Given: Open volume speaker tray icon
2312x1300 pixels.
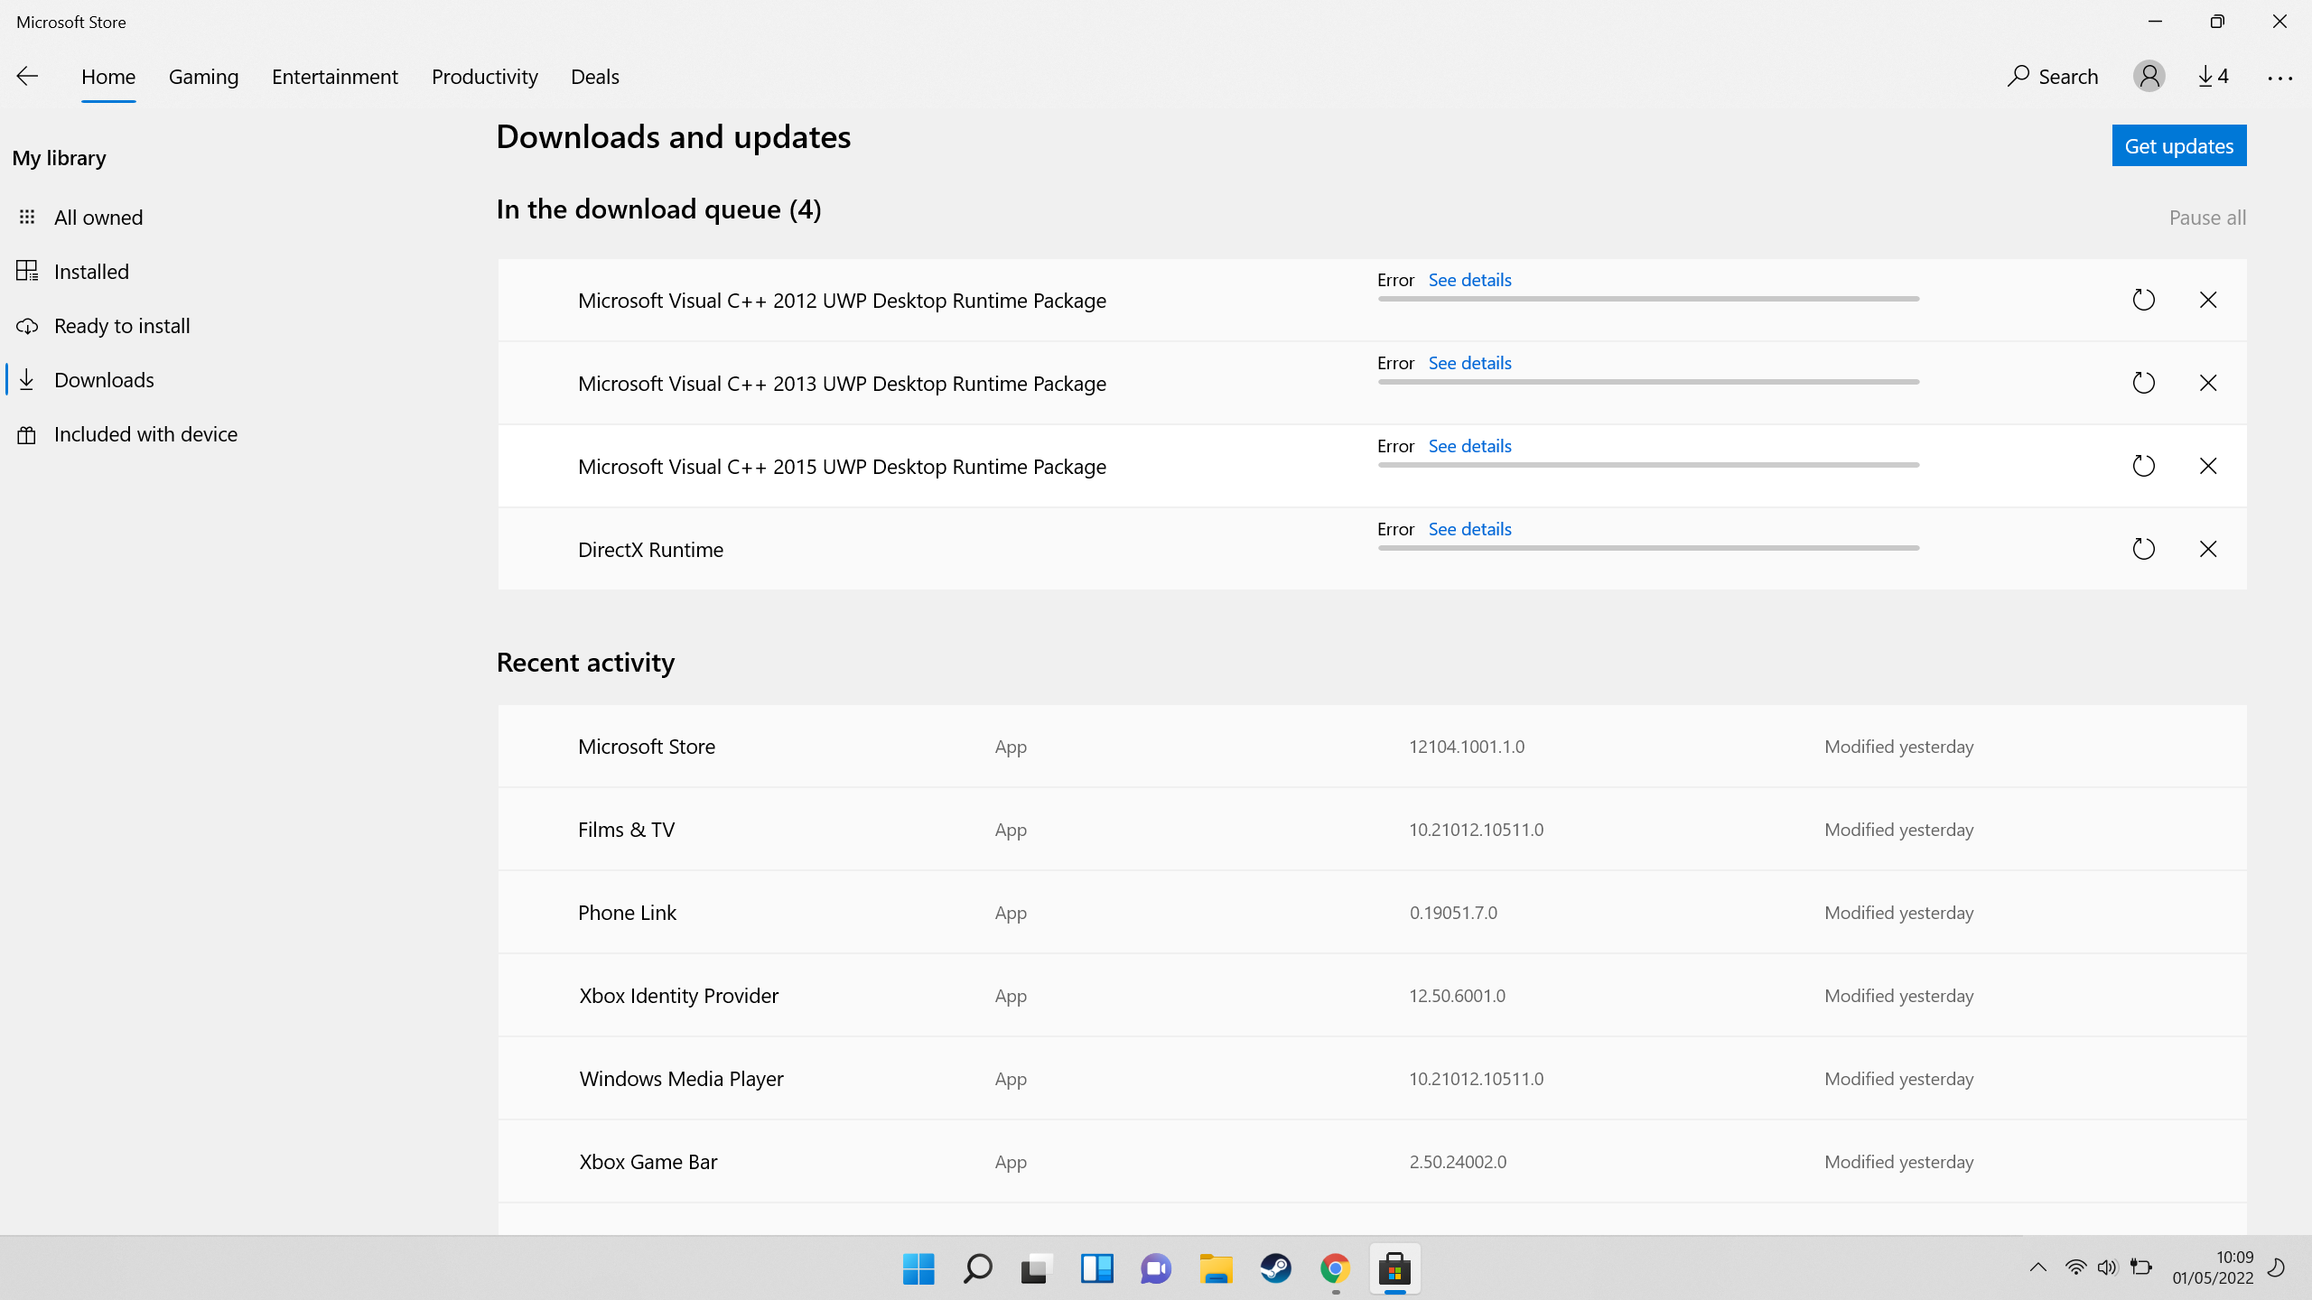Looking at the screenshot, I should 2107,1267.
